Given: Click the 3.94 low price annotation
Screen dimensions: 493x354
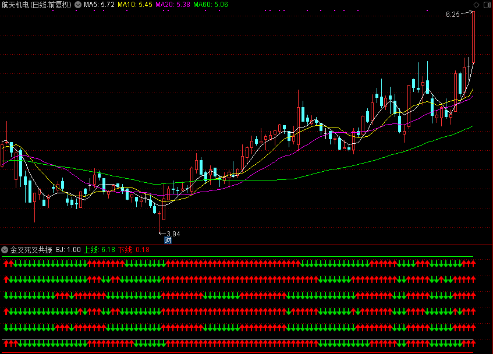Looking at the screenshot, I should [173, 233].
